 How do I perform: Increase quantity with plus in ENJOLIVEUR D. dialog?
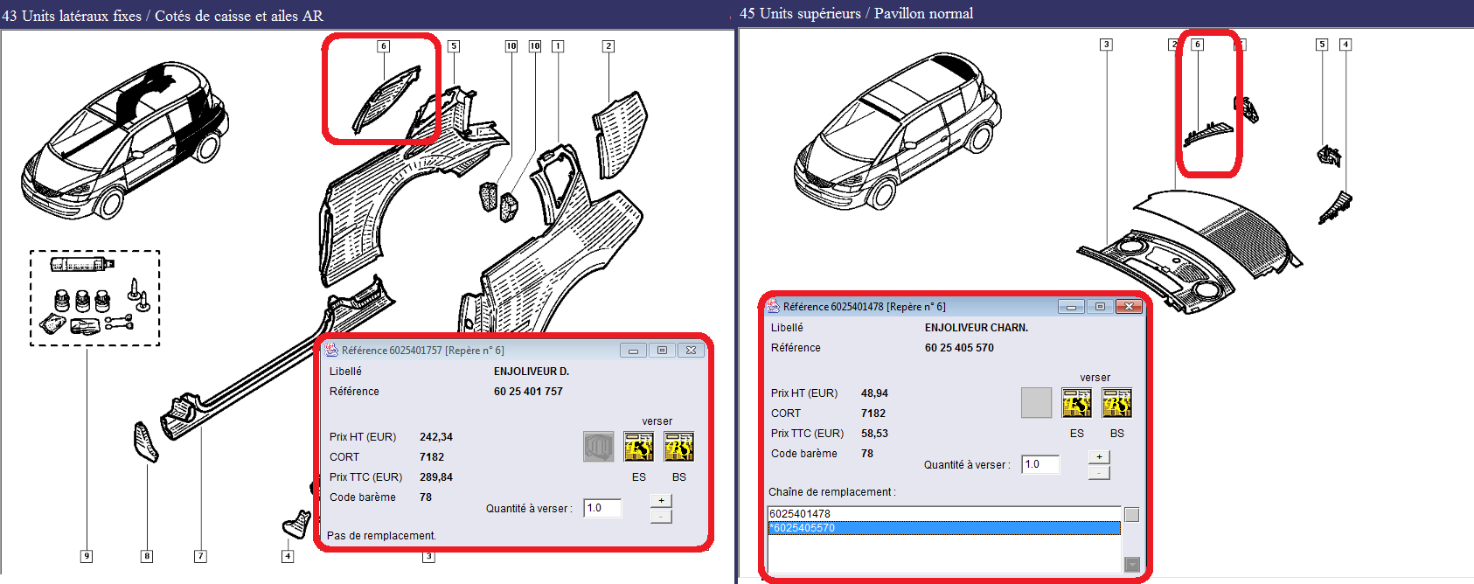coord(661,501)
